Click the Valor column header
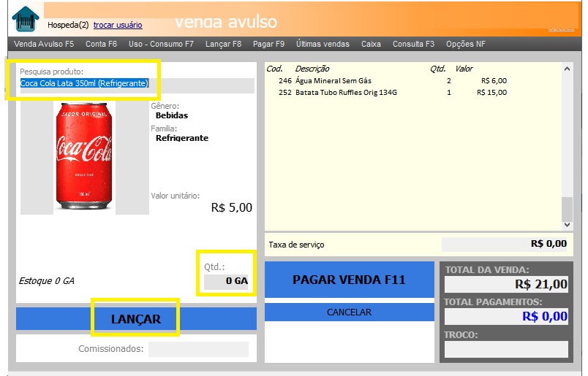 (464, 69)
